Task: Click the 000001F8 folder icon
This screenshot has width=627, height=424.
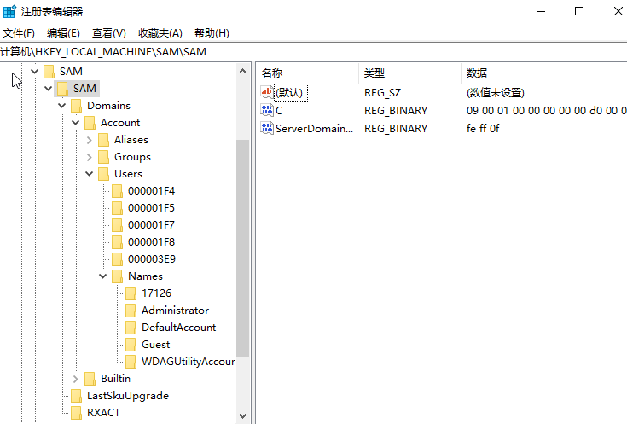Action: click(117, 242)
